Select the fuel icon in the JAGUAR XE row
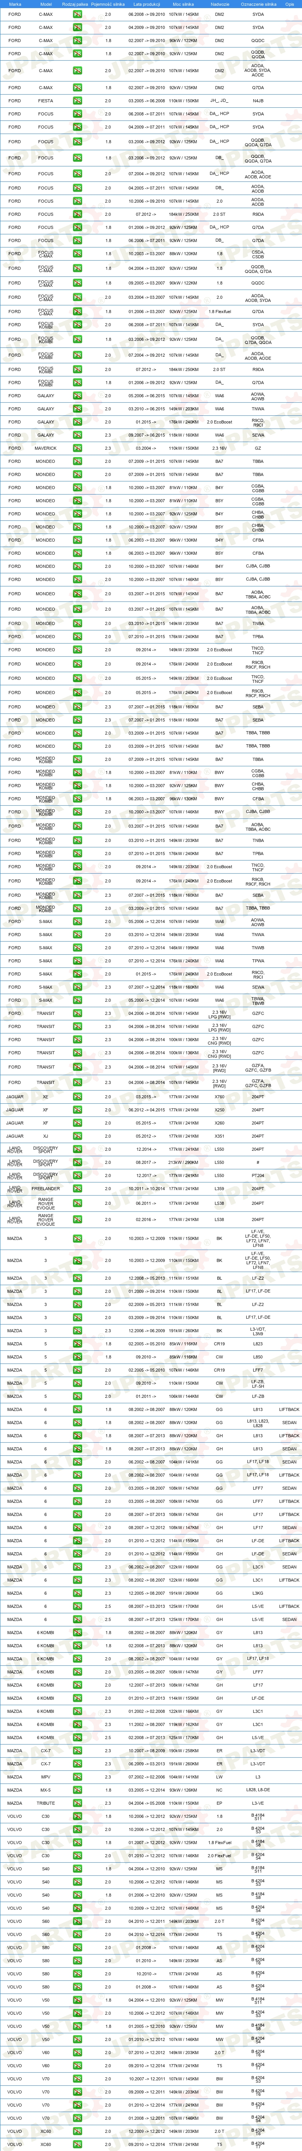 [x=77, y=1097]
